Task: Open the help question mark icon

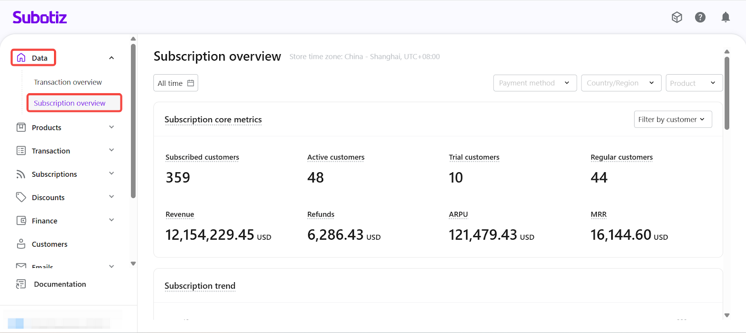Action: (700, 17)
